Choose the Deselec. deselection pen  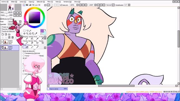coord(41,42)
